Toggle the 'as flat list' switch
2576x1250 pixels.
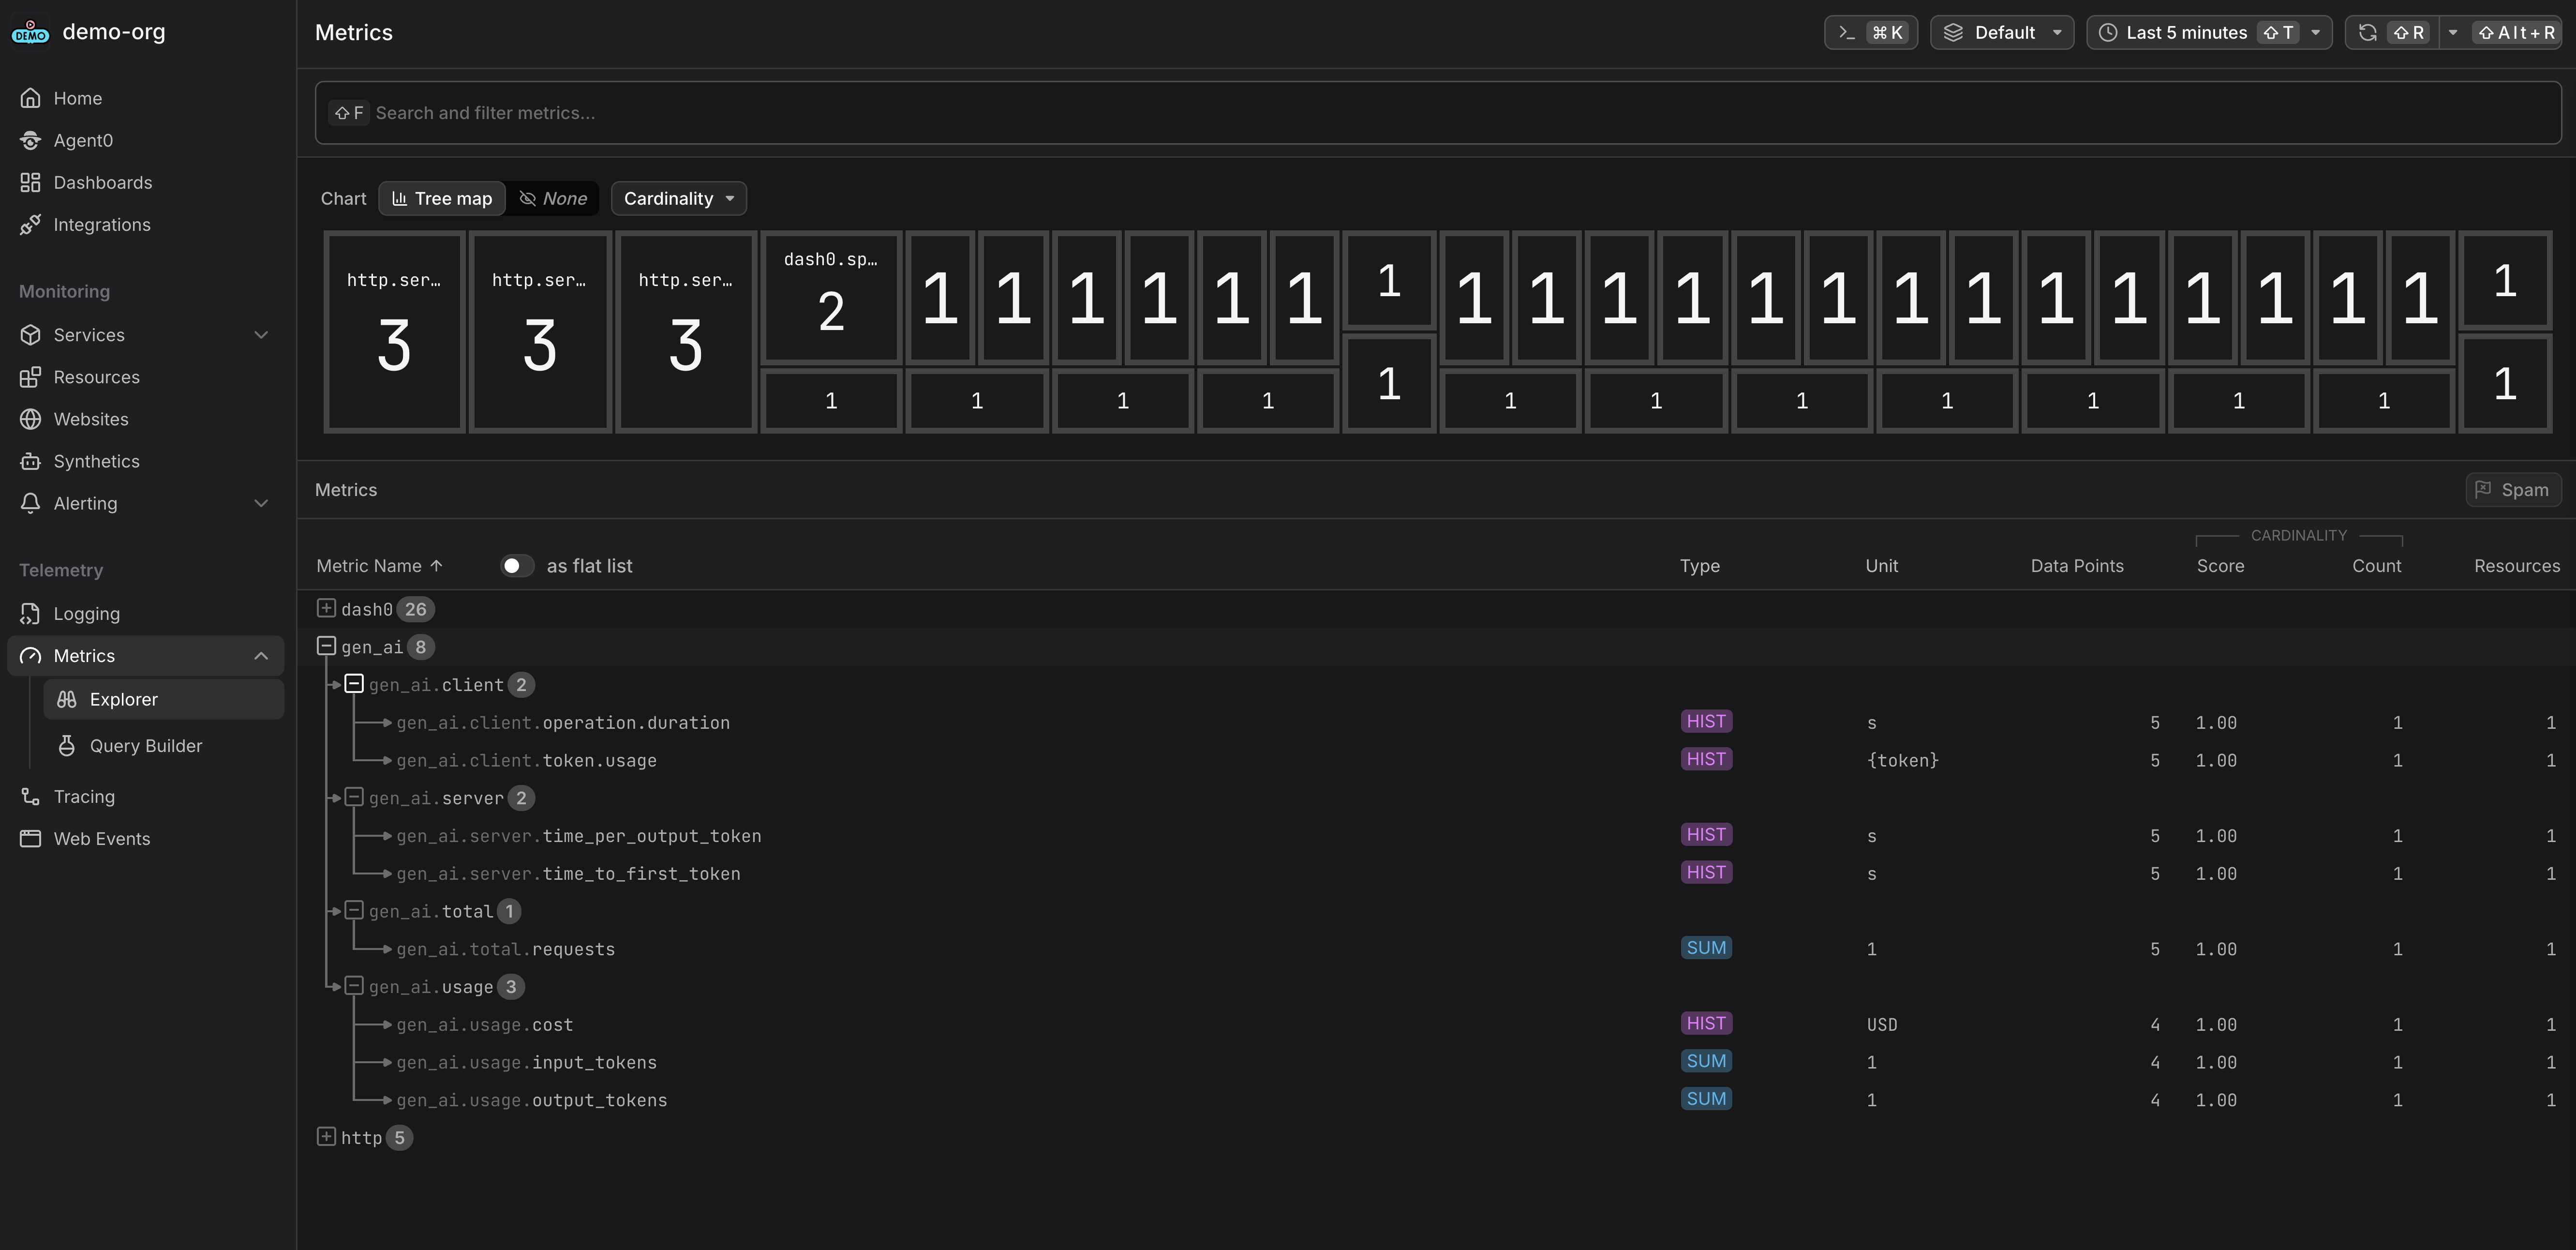coord(516,566)
